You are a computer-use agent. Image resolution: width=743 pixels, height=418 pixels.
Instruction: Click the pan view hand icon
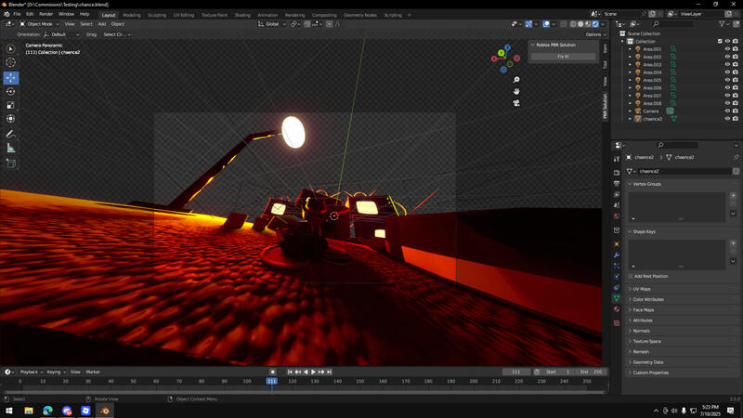click(516, 91)
